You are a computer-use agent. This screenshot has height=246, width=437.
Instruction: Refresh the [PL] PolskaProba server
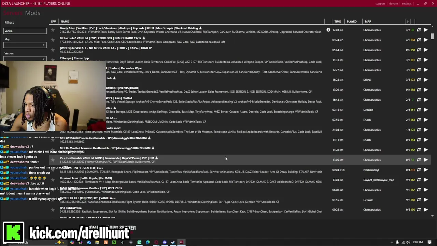pos(419,210)
